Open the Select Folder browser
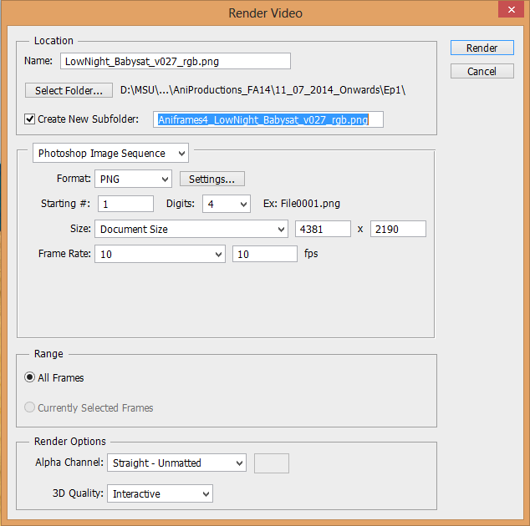This screenshot has height=526, width=530. point(69,90)
